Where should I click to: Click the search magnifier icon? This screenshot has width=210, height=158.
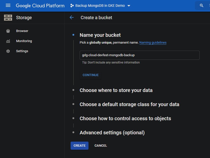(201, 6)
